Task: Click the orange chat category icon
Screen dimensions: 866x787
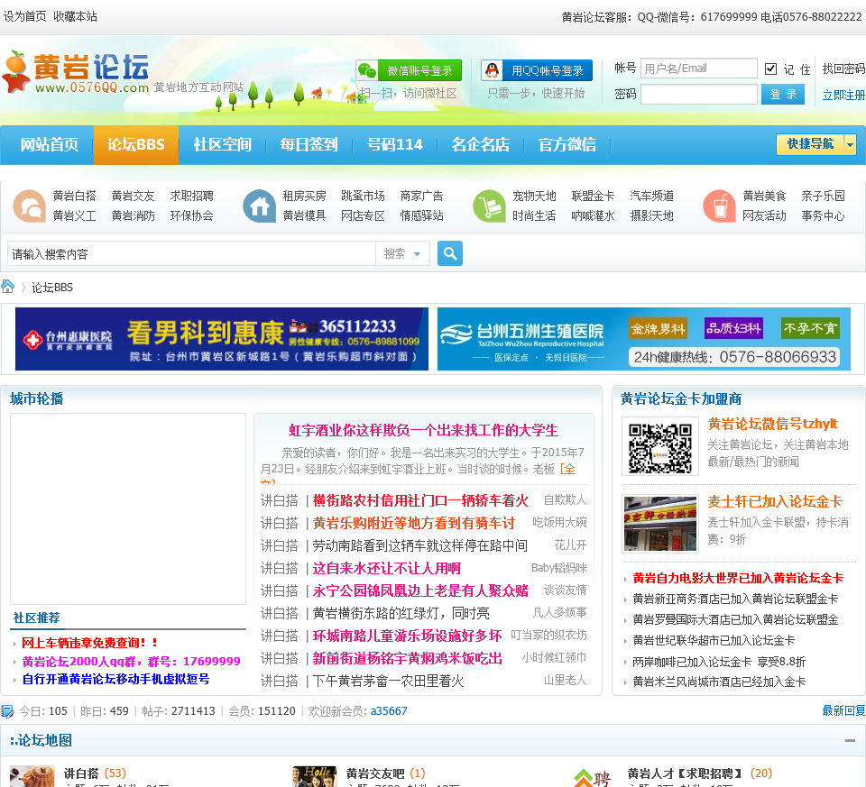Action: [x=29, y=206]
